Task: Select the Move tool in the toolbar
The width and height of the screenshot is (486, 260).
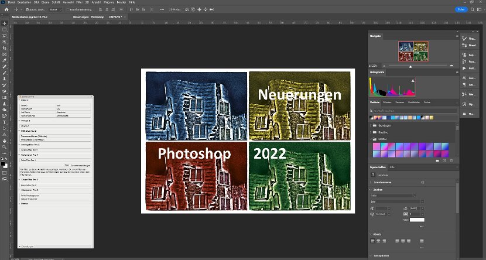Action: point(4,23)
